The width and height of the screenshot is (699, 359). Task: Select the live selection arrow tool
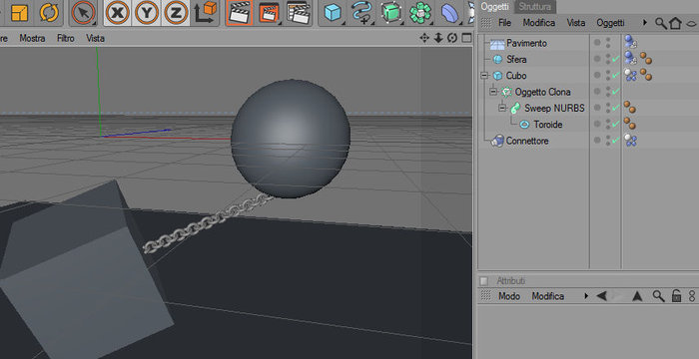tap(83, 13)
